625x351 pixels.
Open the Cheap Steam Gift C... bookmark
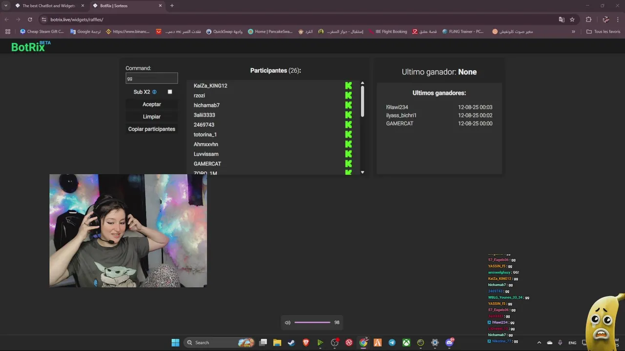coord(42,32)
